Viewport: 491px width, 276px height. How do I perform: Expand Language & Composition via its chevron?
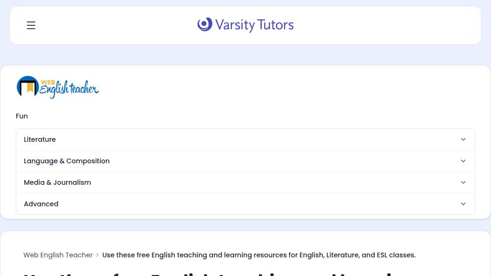point(463,161)
